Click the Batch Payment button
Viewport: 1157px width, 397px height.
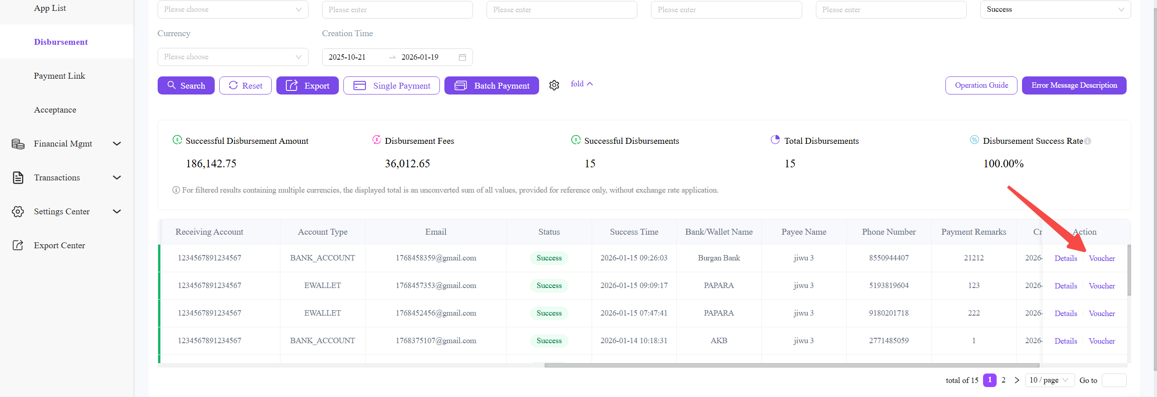pos(492,85)
